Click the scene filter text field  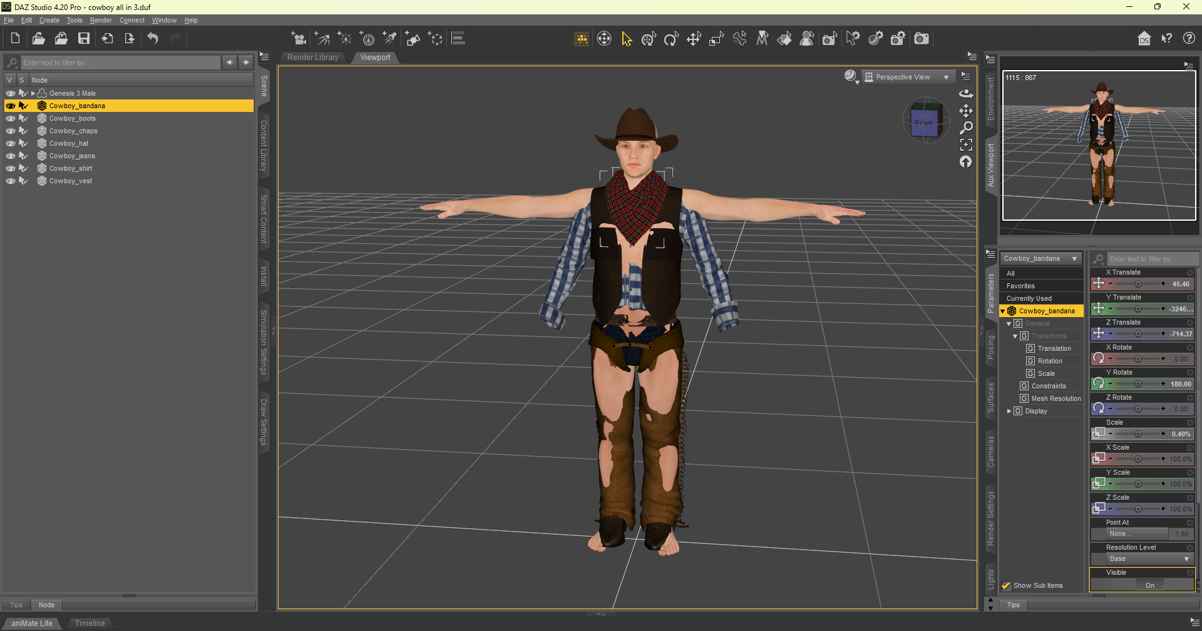click(x=120, y=63)
